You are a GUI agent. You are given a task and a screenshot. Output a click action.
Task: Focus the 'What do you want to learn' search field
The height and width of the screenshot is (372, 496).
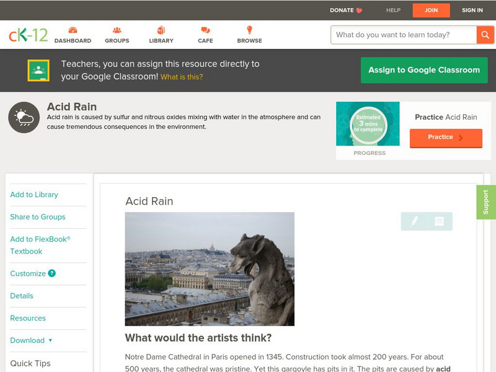tap(403, 35)
